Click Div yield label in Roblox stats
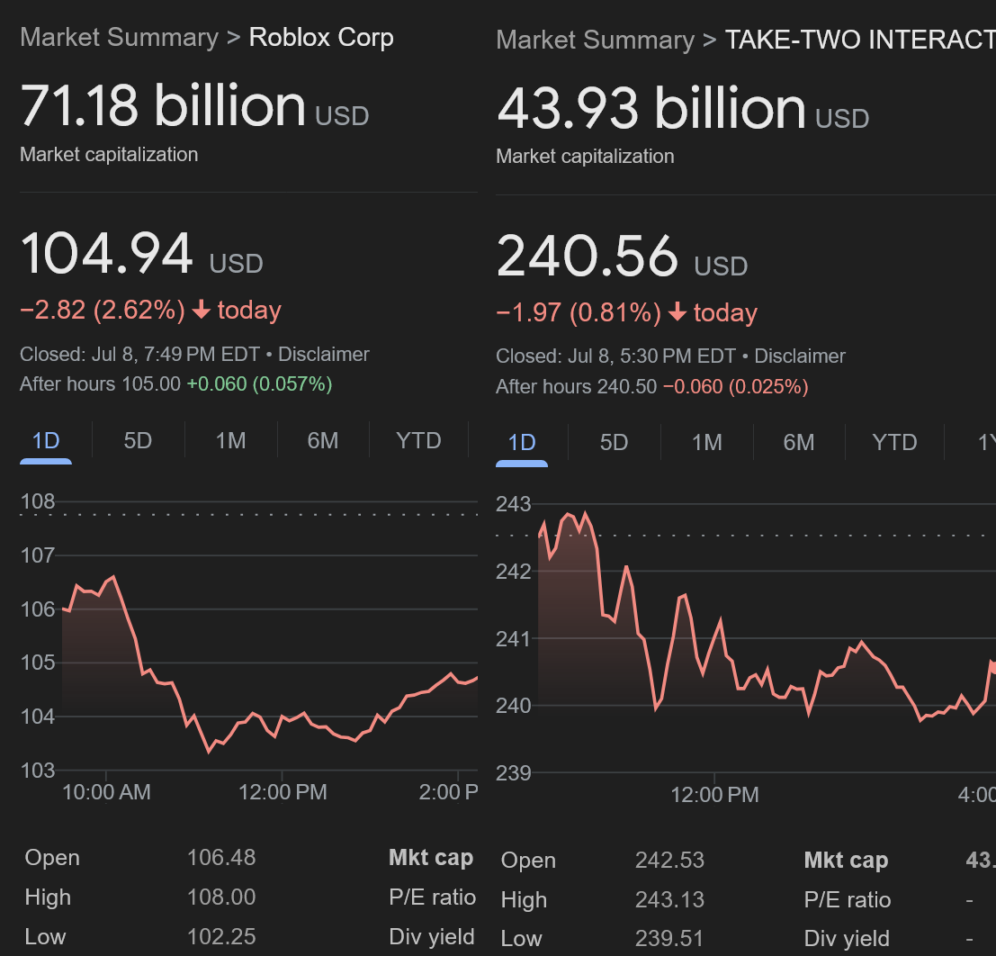The width and height of the screenshot is (996, 956). pos(431,936)
